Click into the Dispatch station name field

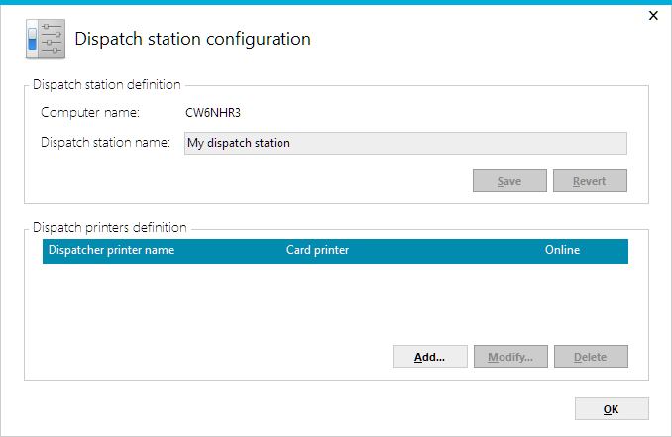405,143
